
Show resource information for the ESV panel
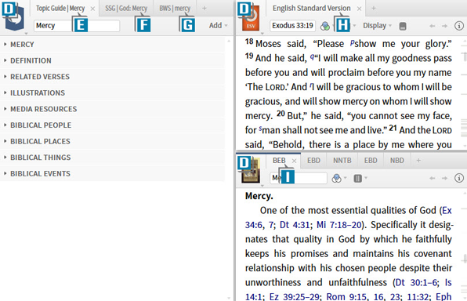pos(459,26)
